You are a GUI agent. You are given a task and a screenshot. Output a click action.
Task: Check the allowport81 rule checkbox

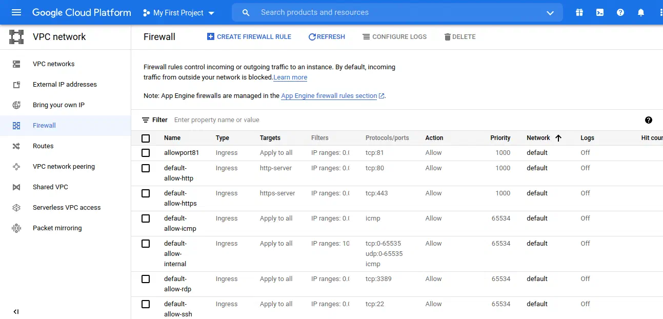(x=146, y=153)
